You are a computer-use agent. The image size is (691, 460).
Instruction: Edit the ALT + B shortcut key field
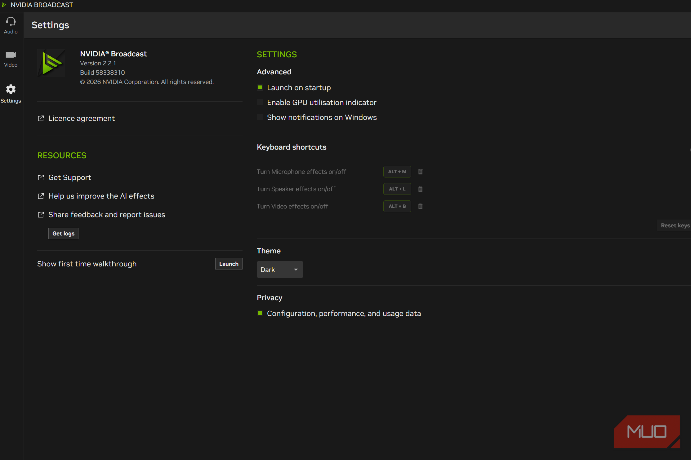[x=397, y=206]
